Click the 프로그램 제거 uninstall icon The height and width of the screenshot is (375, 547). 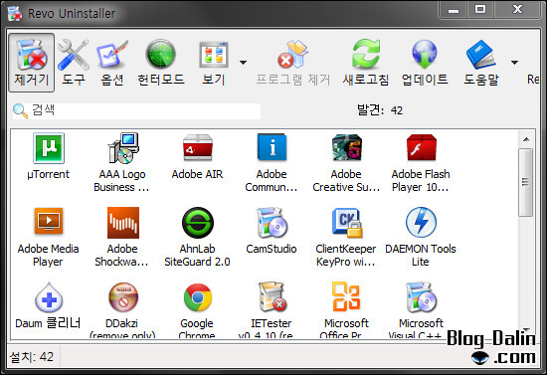293,55
